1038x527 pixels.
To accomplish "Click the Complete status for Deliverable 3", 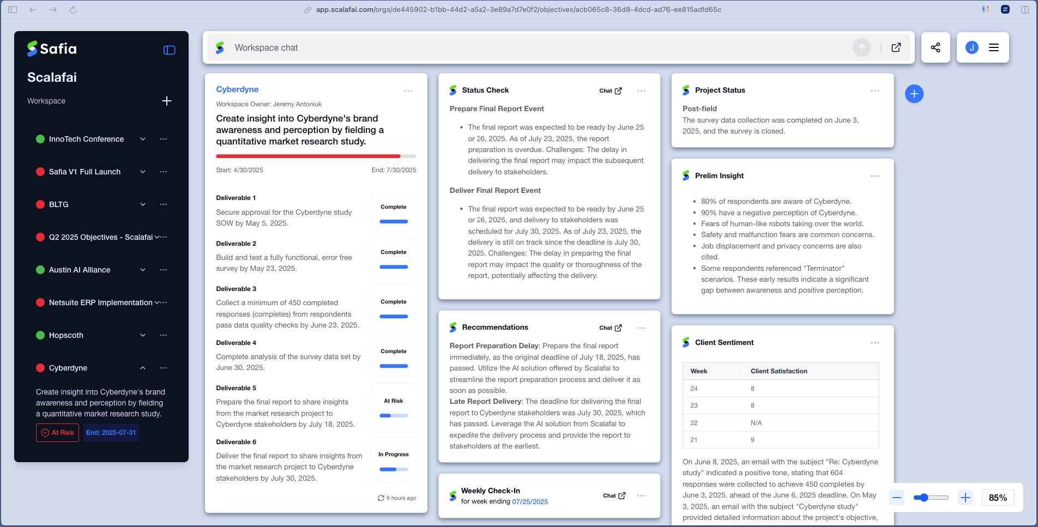I will tap(394, 307).
